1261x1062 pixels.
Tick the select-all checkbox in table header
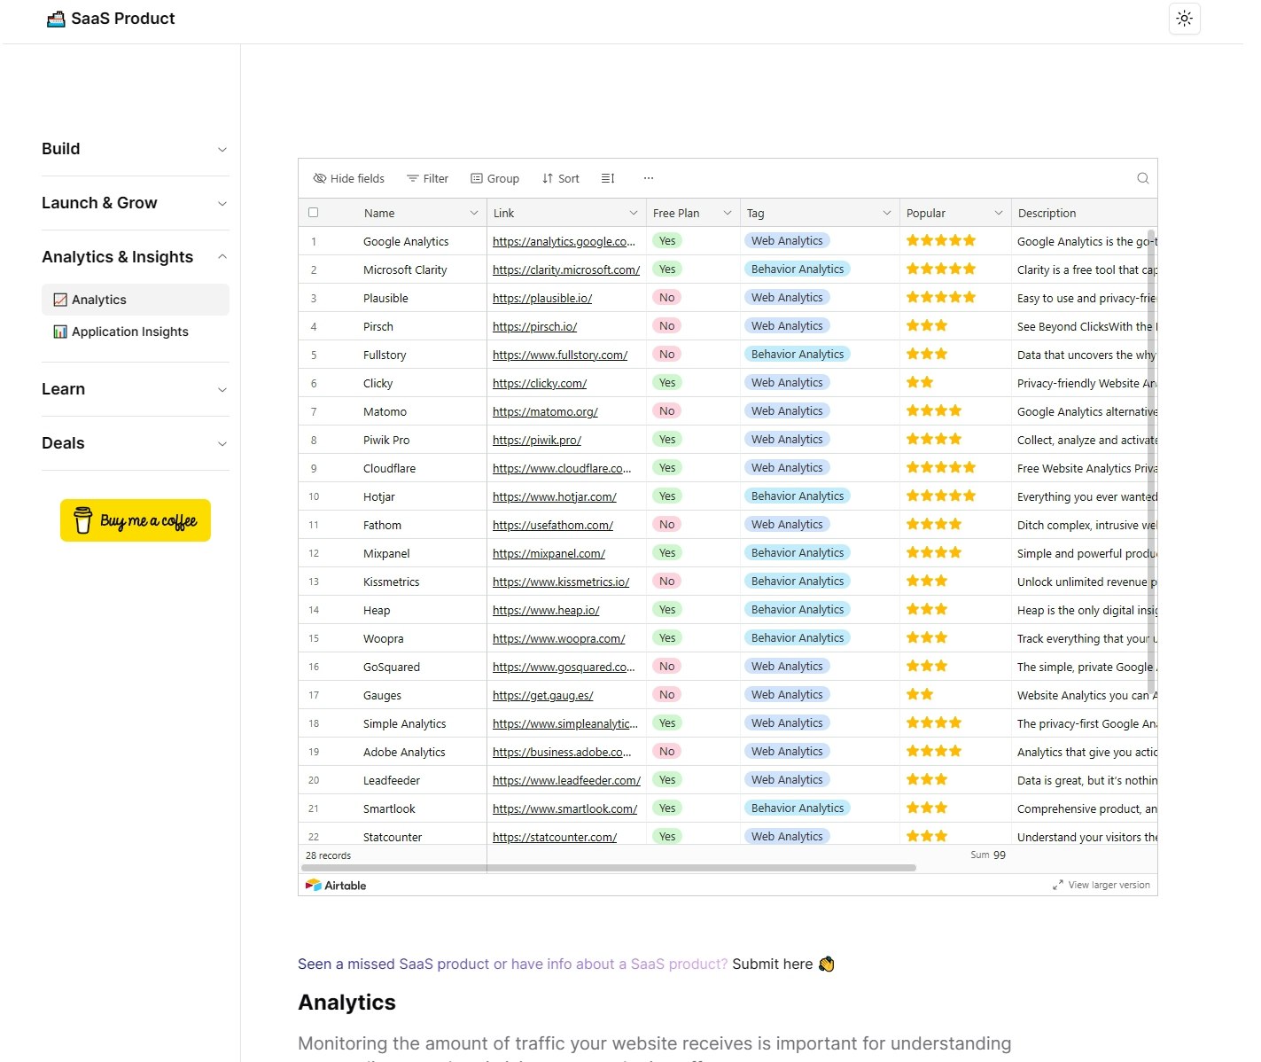(313, 213)
